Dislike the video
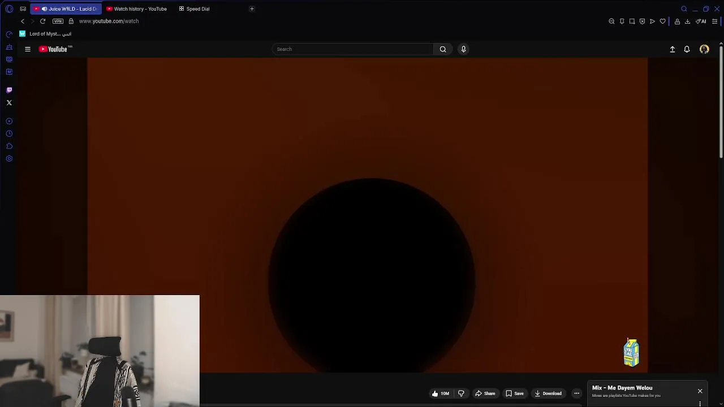Screen dimensions: 724x407 [x=461, y=393]
